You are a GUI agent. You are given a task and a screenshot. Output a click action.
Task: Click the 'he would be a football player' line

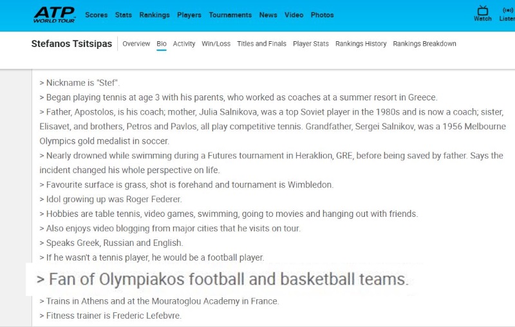(152, 257)
